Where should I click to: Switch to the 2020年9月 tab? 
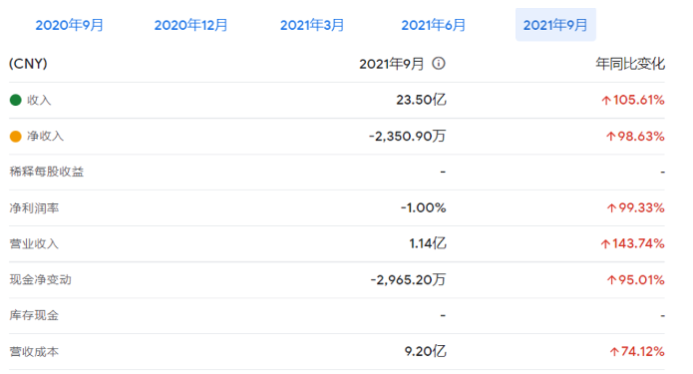click(x=70, y=25)
